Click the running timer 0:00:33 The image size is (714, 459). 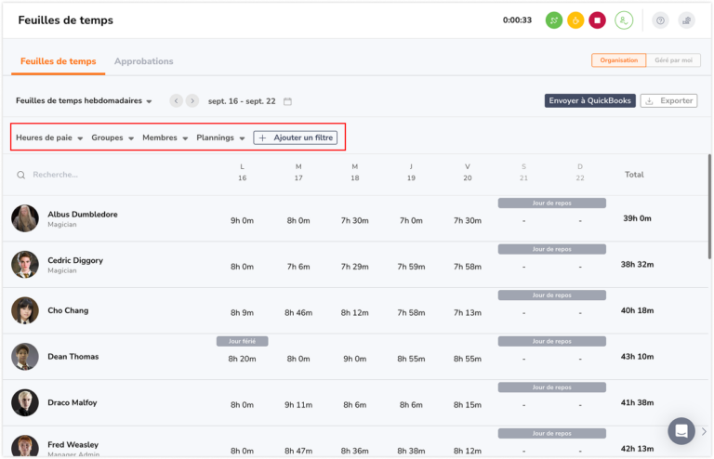517,20
